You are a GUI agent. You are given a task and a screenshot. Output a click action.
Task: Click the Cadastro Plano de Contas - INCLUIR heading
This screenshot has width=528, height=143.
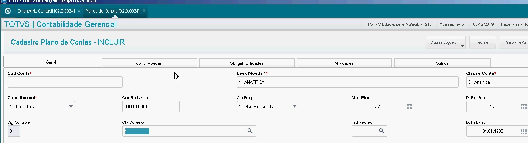[x=68, y=42]
